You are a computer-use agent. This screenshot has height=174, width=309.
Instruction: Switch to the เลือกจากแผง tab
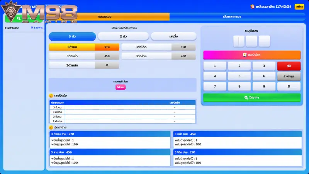tap(232, 17)
